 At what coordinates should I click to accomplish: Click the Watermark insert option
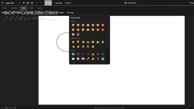[x=16, y=13]
